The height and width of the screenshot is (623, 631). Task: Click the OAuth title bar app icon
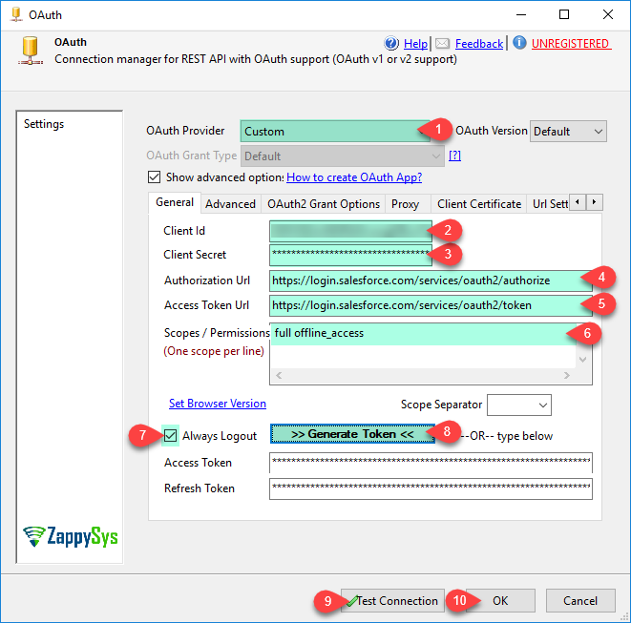[16, 14]
